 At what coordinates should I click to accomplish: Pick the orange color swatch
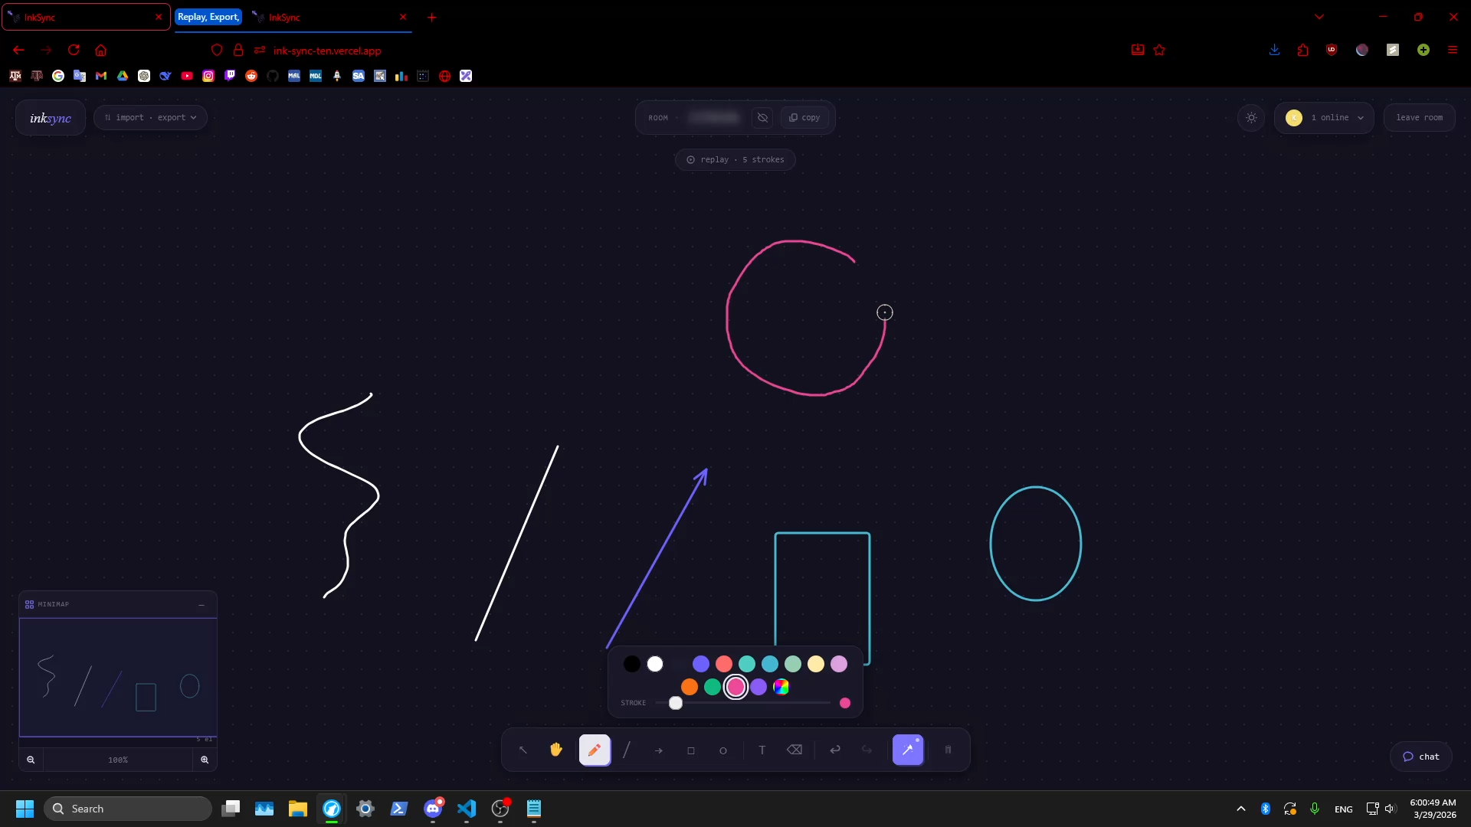point(690,688)
